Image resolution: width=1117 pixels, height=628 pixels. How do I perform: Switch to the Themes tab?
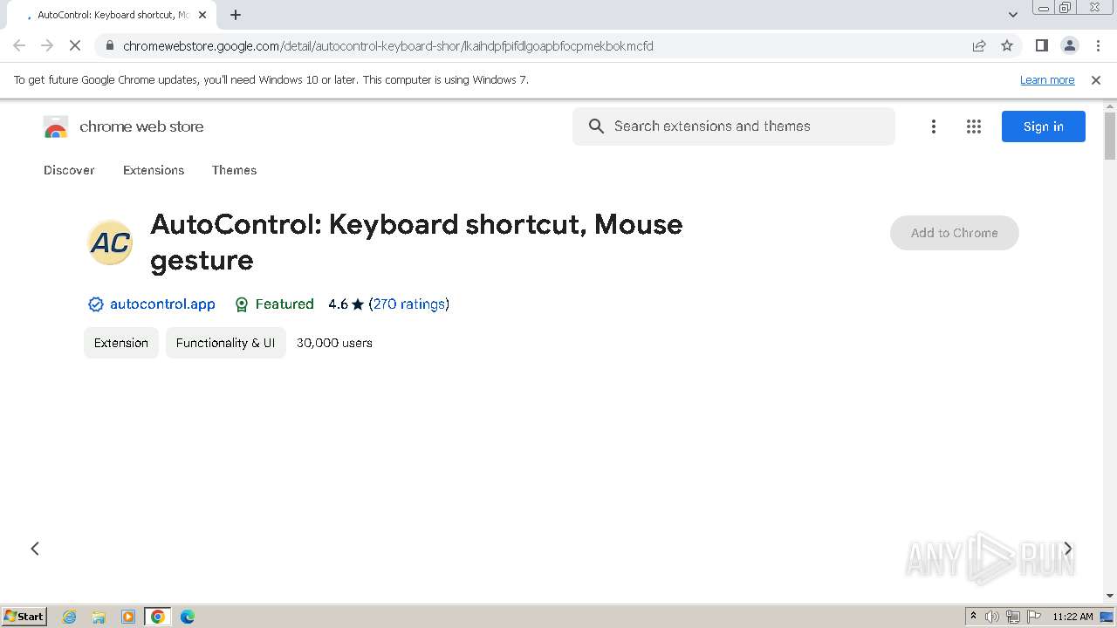(x=234, y=170)
